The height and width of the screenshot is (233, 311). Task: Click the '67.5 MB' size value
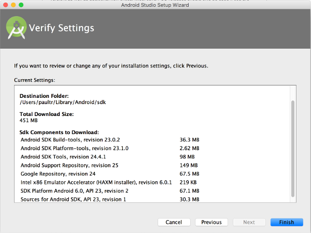(189, 174)
